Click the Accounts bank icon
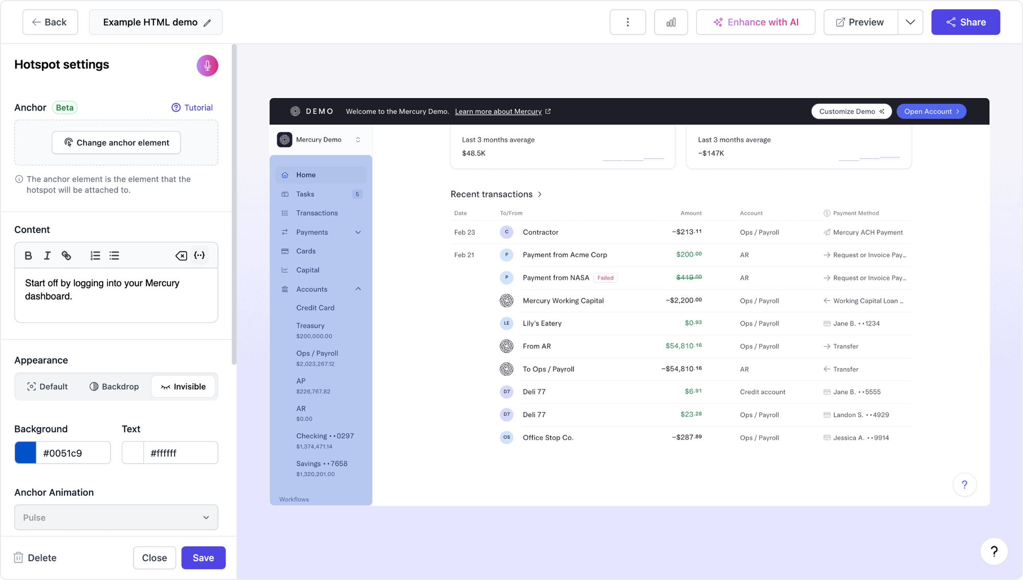1023x580 pixels. point(285,289)
